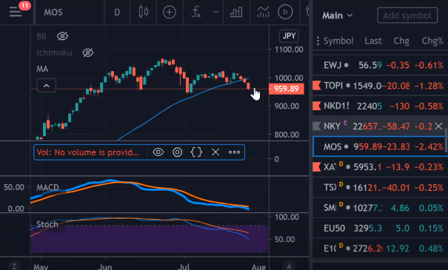Toggle BB indicator visibility eye
The height and width of the screenshot is (270, 448).
click(x=62, y=36)
